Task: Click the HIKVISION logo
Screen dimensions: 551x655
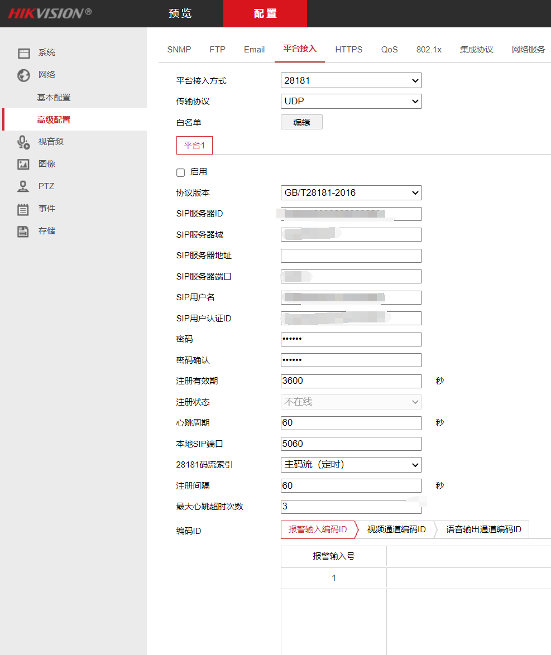Action: pos(50,13)
